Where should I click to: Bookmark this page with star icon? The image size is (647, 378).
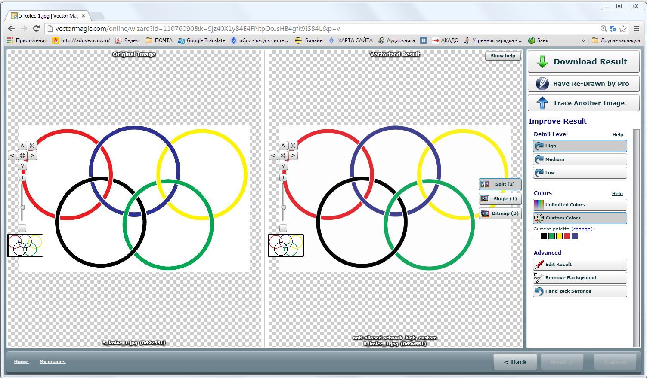point(623,29)
